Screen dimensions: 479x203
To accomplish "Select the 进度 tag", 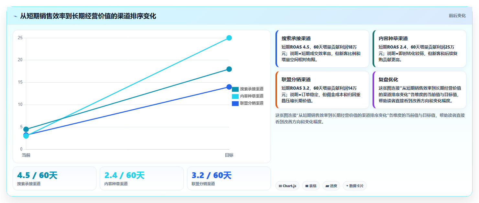I will (331, 186).
